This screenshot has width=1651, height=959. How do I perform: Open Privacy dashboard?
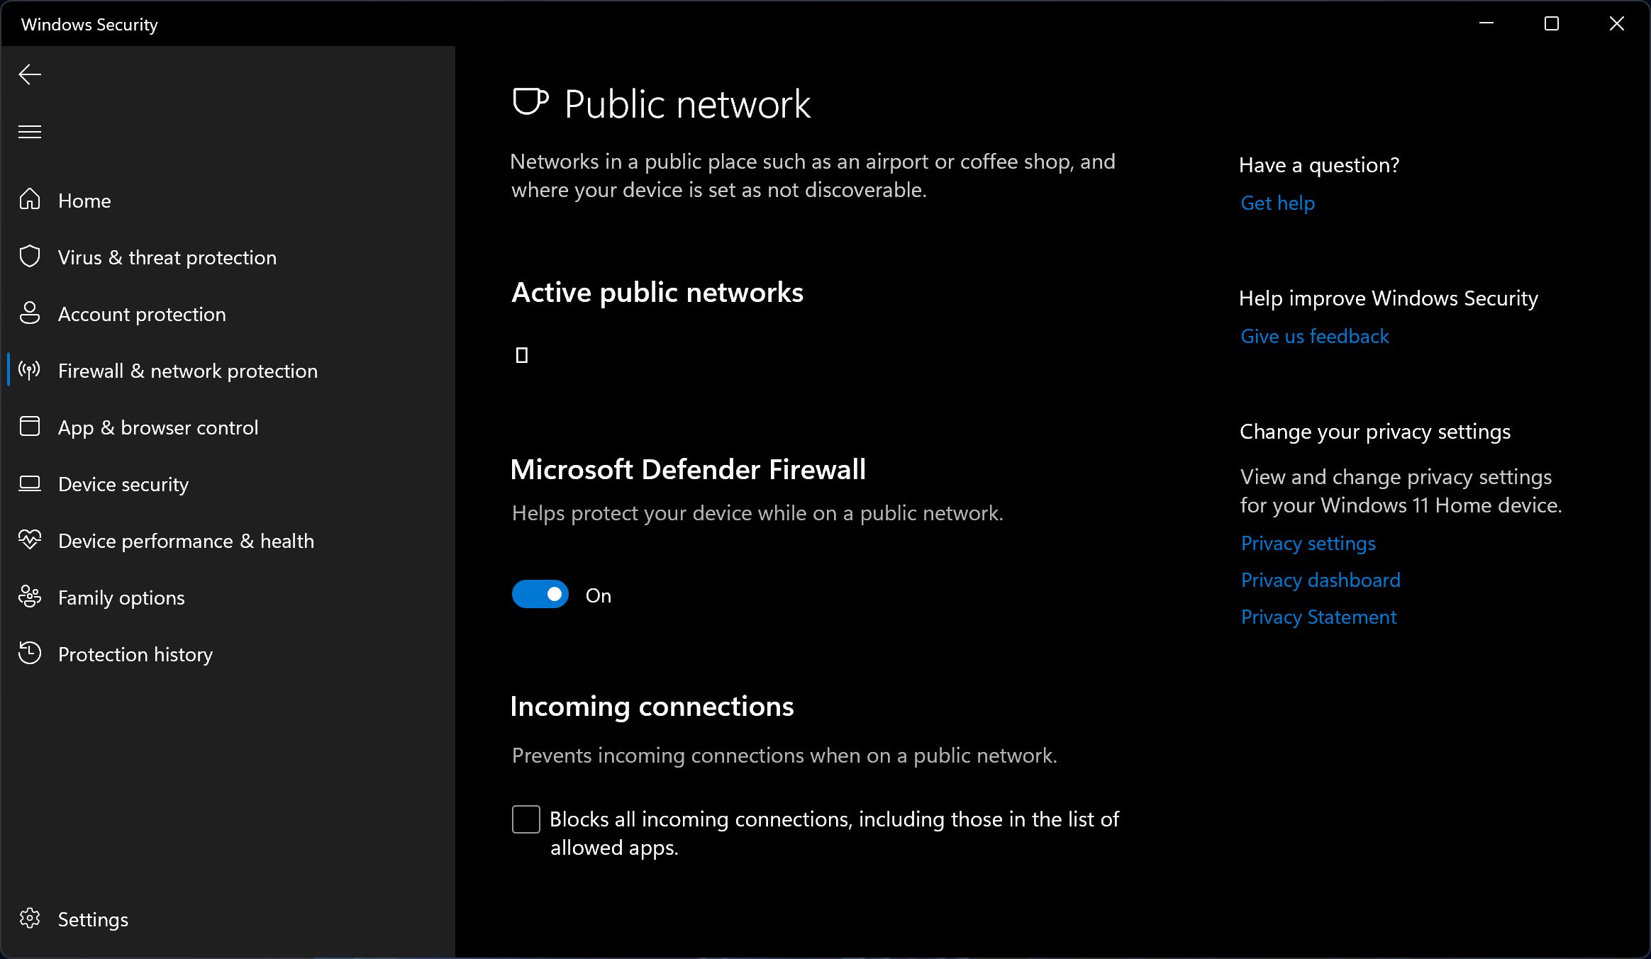click(x=1320, y=579)
